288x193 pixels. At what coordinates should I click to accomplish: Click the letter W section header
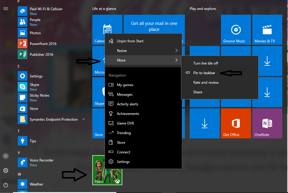[19, 174]
